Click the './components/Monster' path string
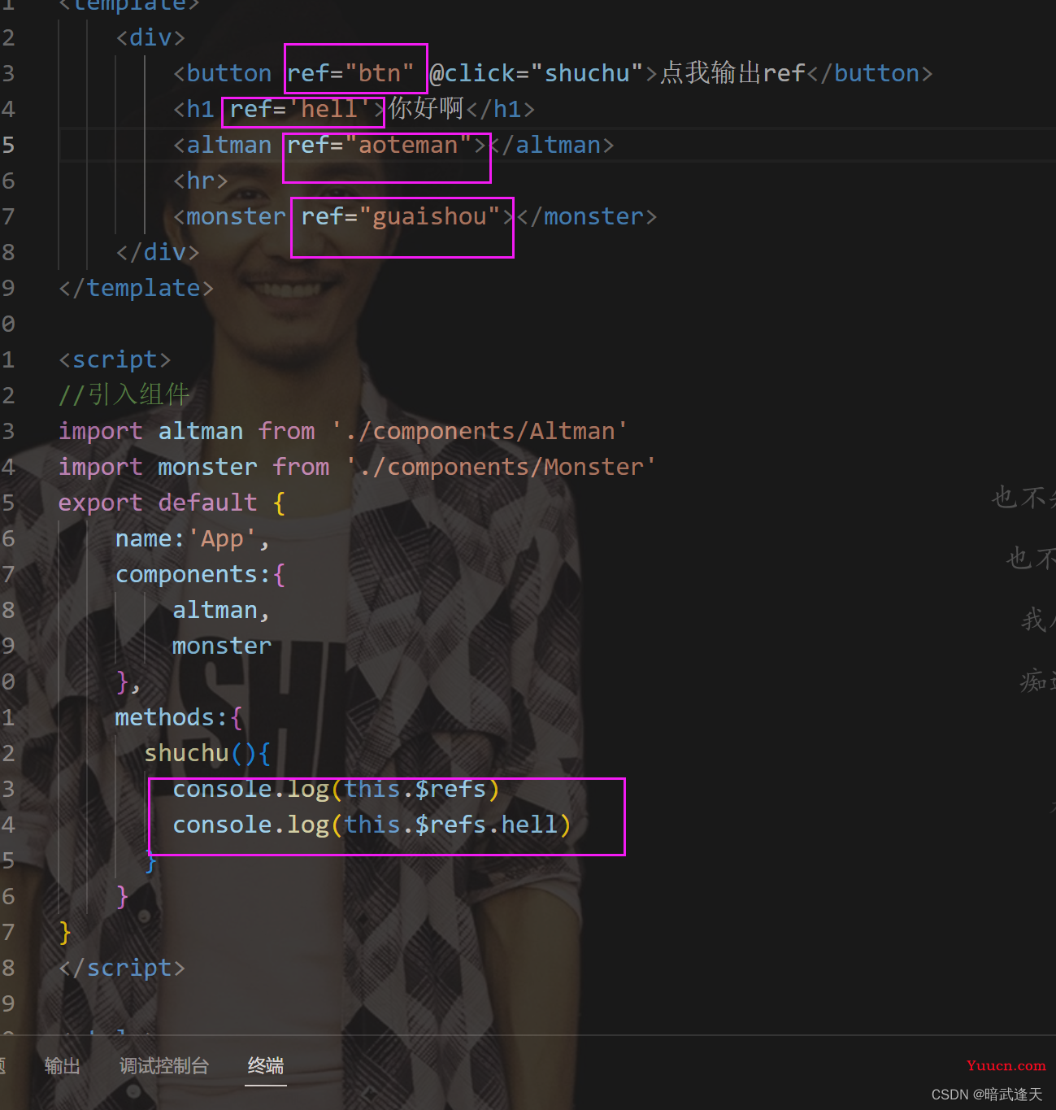This screenshot has height=1110, width=1056. [501, 467]
